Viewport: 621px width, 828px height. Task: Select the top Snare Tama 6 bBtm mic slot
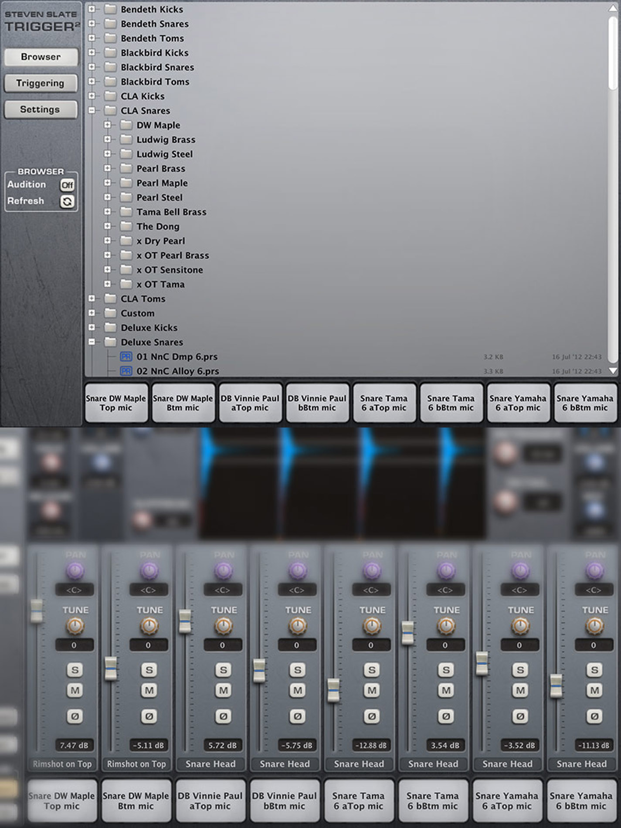[x=451, y=403]
